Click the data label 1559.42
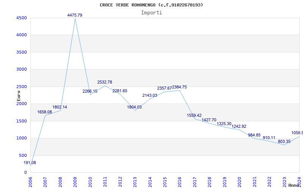303x189 pixels. pos(194,116)
